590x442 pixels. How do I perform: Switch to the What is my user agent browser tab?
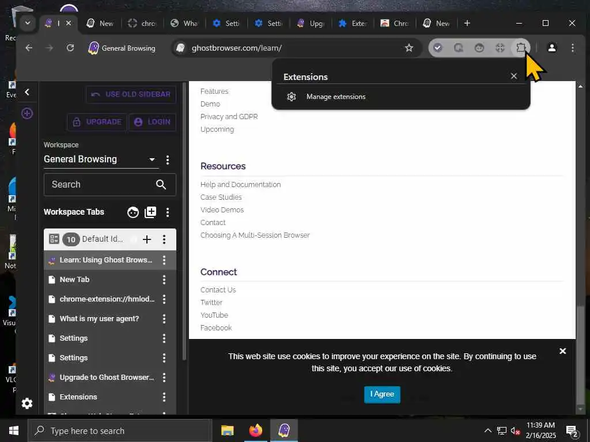tap(184, 23)
